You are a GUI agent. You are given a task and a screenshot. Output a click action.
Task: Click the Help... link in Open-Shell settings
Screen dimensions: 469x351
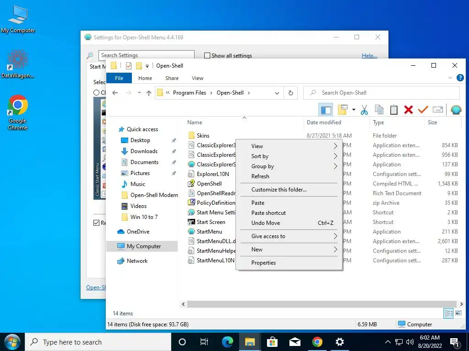pos(370,55)
